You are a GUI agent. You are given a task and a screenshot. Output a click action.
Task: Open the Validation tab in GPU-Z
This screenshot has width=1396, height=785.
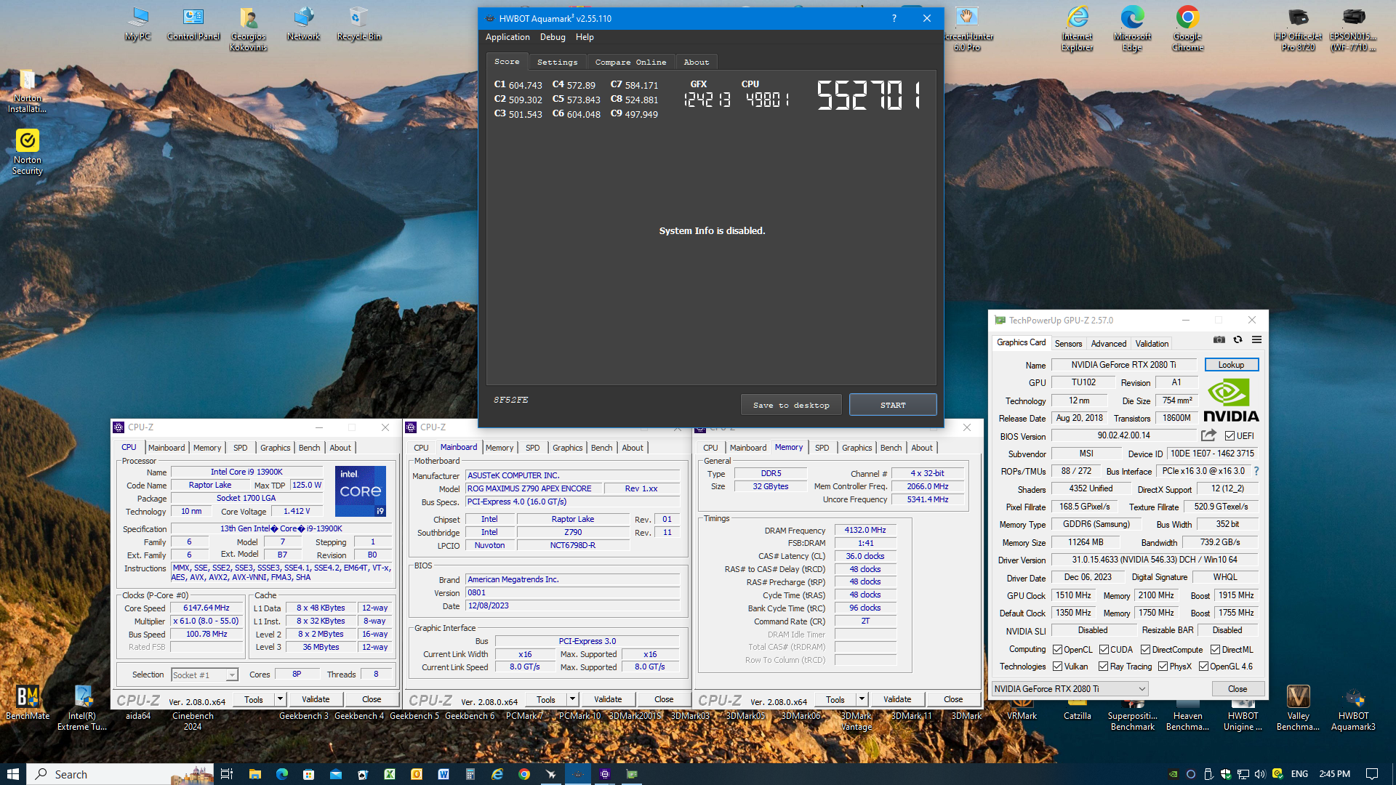click(x=1152, y=344)
